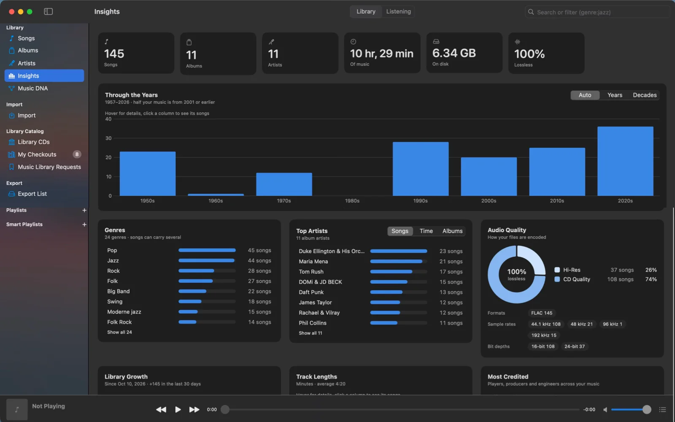Adjust the volume slider
Viewport: 675px width, 422px height.
coord(631,410)
